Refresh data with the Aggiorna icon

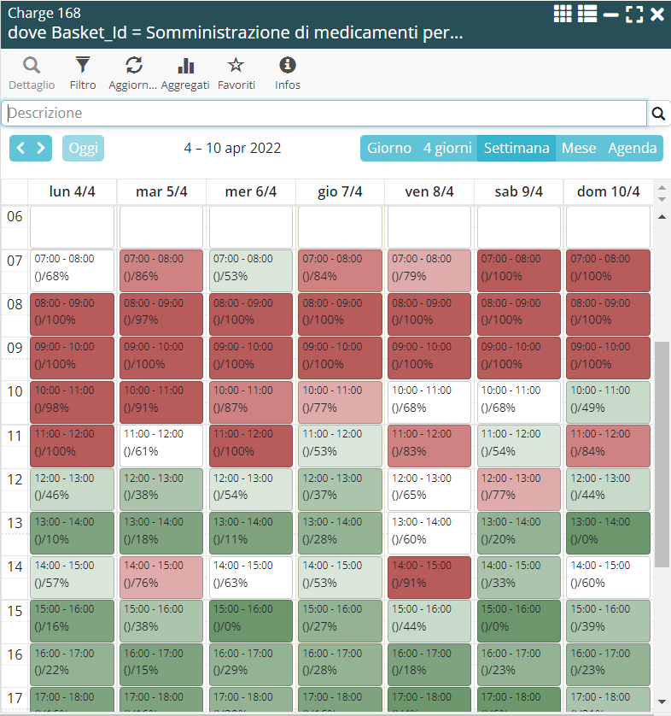click(133, 66)
